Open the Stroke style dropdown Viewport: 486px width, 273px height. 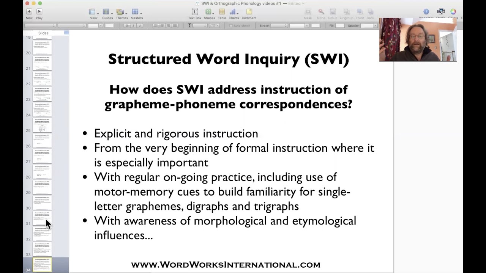click(279, 26)
